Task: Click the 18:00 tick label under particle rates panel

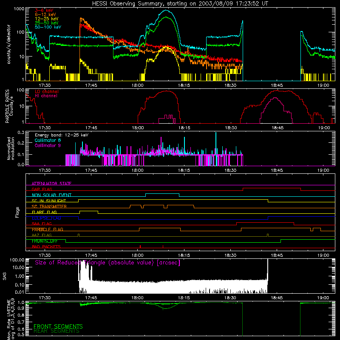Action: 137,128
